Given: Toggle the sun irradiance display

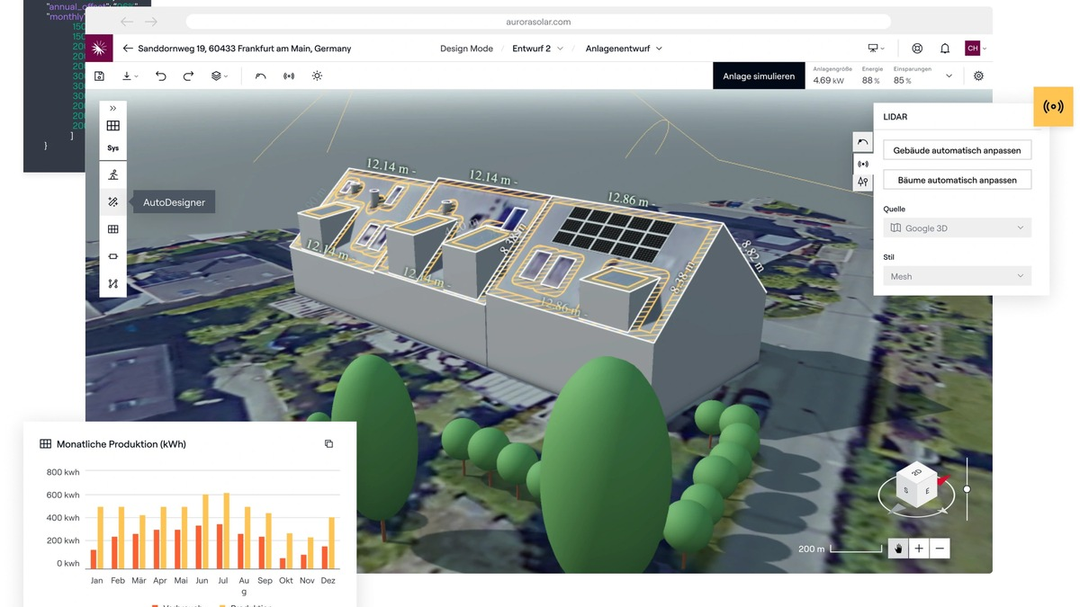Looking at the screenshot, I should (x=317, y=76).
